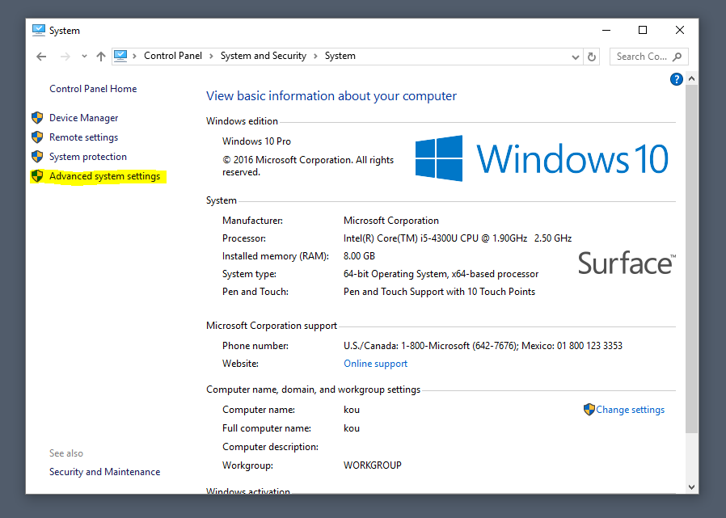
Task: Open Remote settings link
Action: coord(84,137)
